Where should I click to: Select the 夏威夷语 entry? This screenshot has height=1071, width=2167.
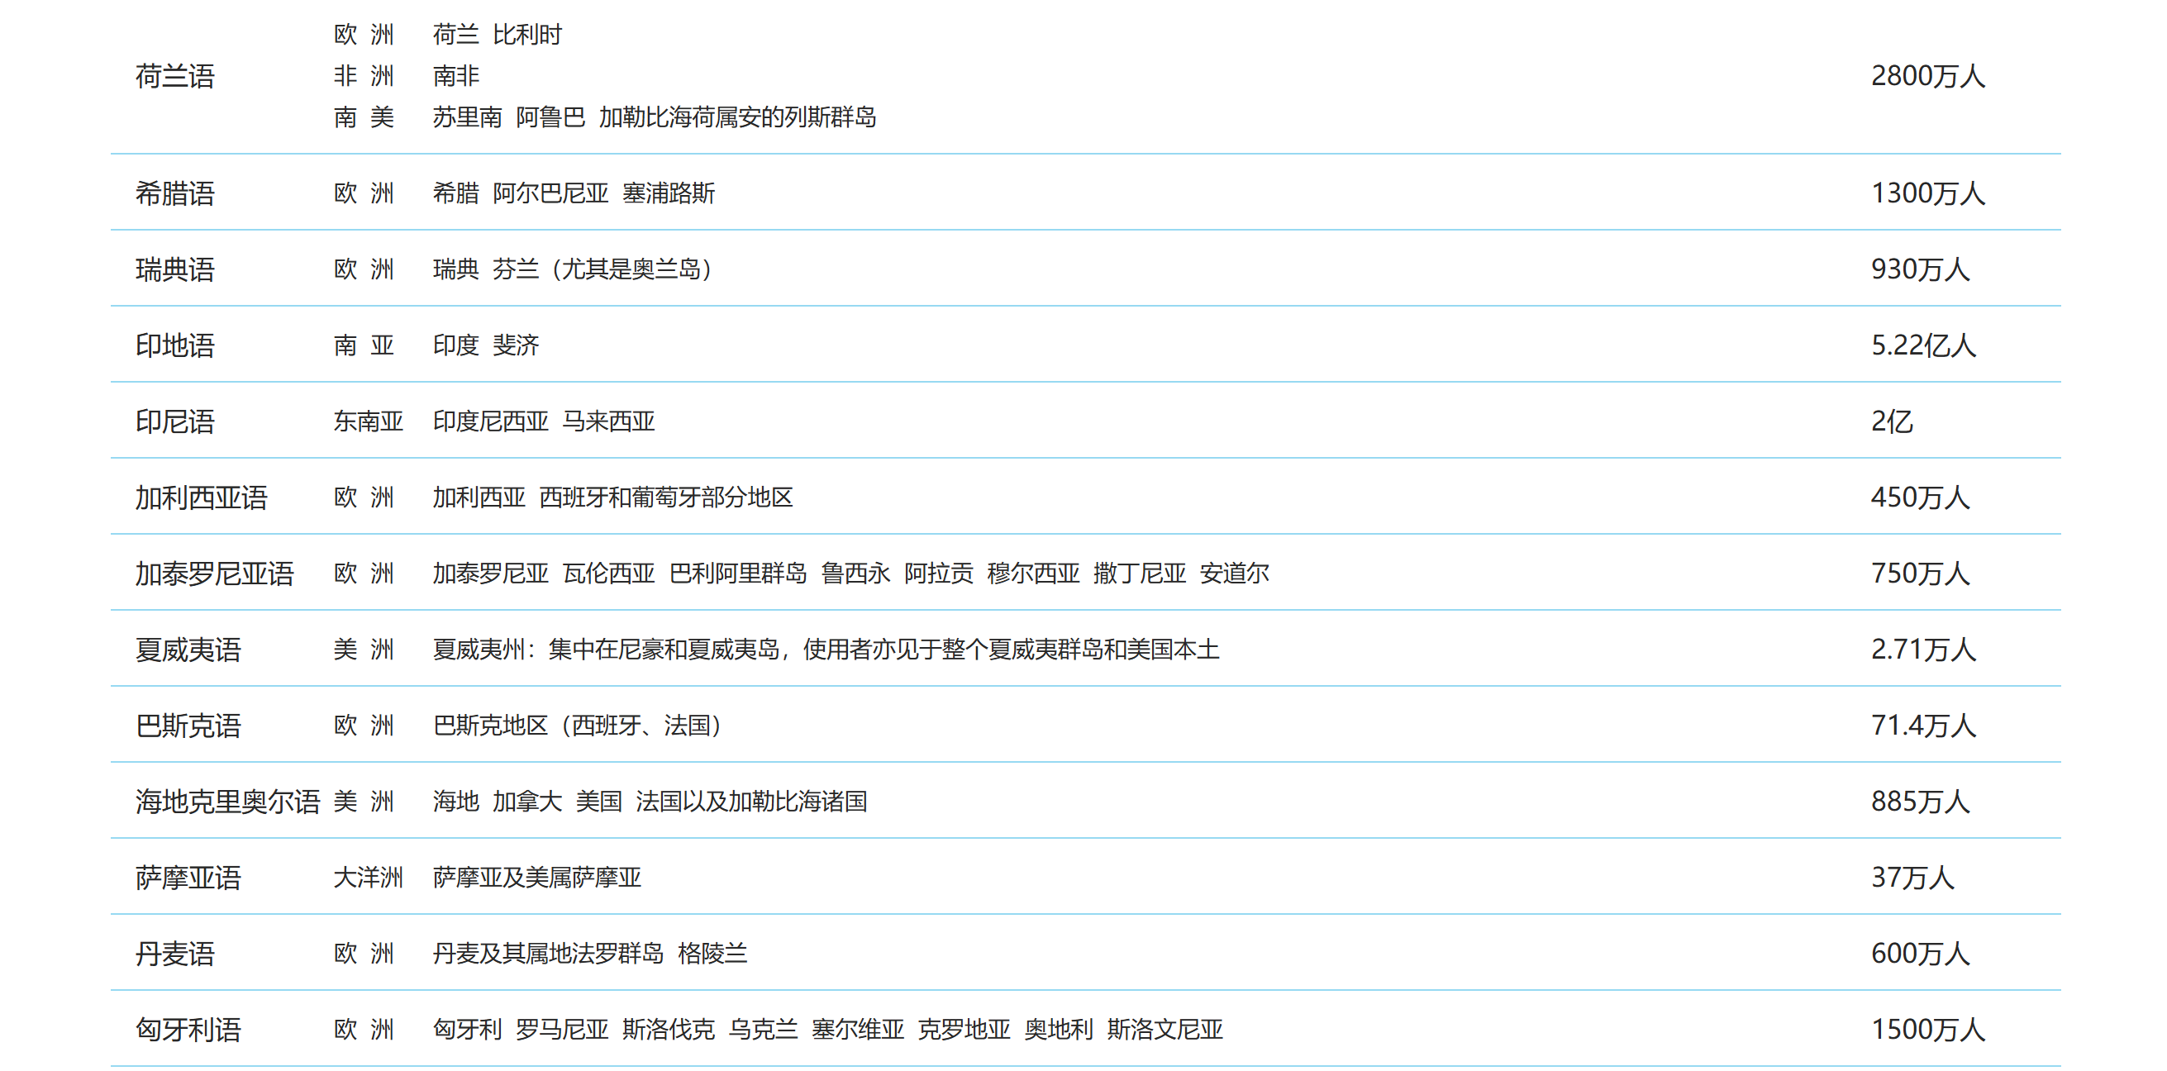point(188,650)
